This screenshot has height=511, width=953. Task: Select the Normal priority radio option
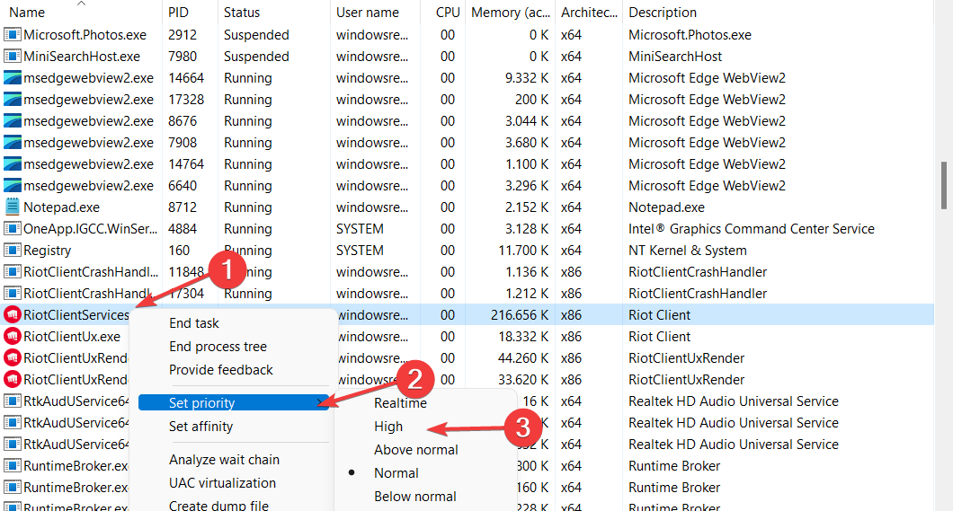point(396,473)
